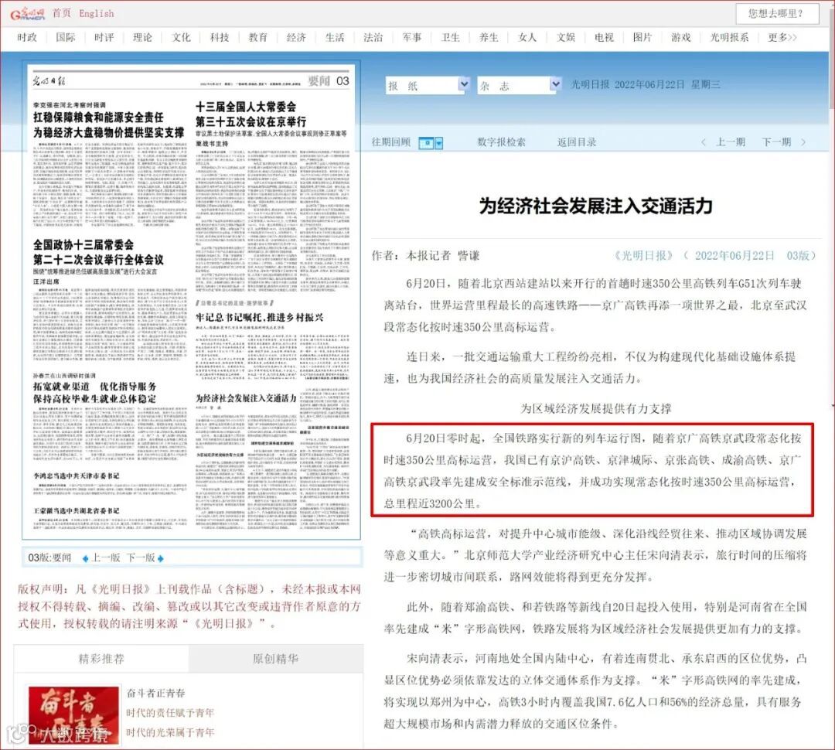Screen dimensions: 835x750
Task: Open headline 李鸿忠当选中共天津市委书记
Action: pos(76,476)
